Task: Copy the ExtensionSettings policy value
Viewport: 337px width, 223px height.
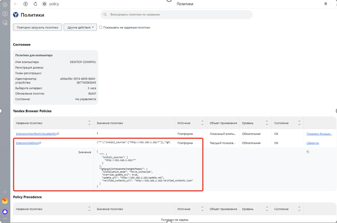Action: [308, 152]
